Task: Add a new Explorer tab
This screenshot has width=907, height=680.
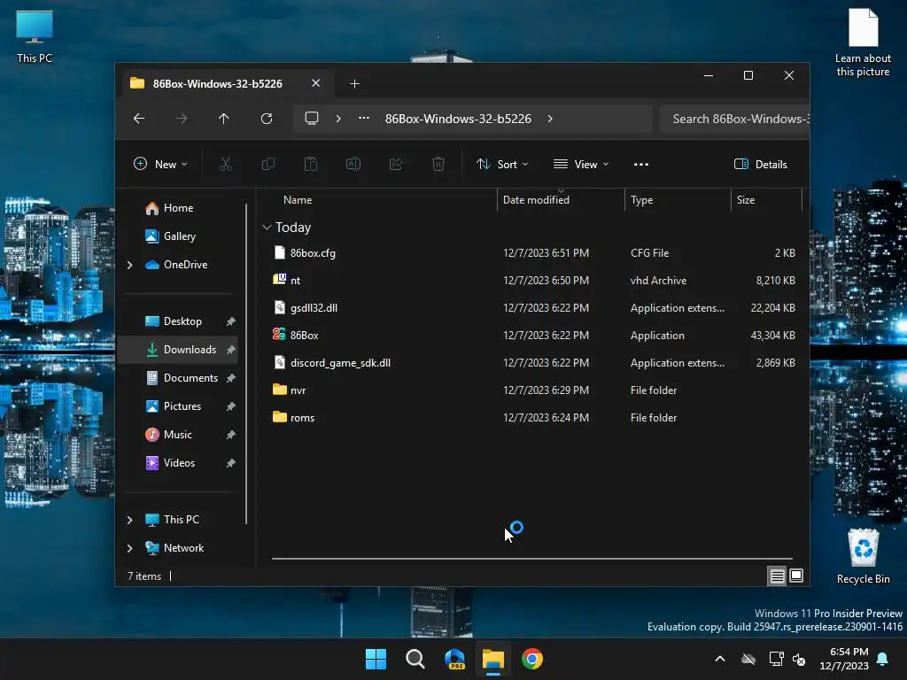Action: [x=354, y=84]
